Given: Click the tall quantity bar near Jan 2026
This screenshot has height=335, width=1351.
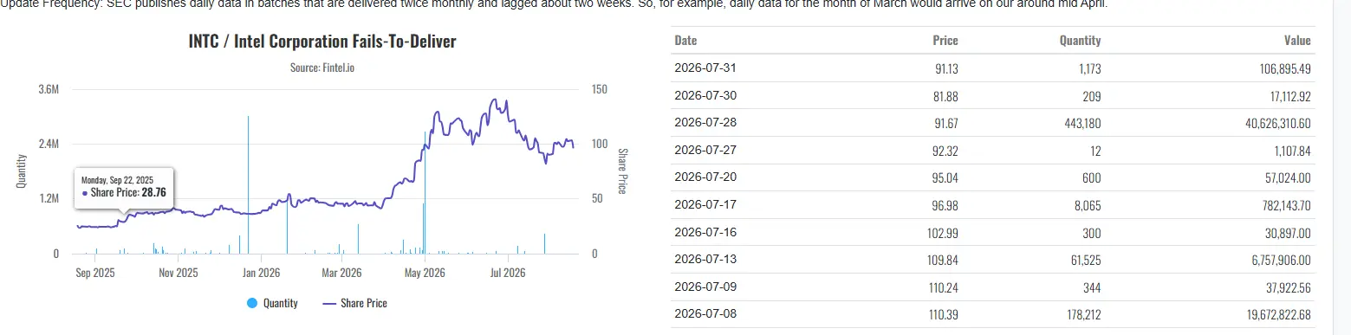Looking at the screenshot, I should (249, 184).
